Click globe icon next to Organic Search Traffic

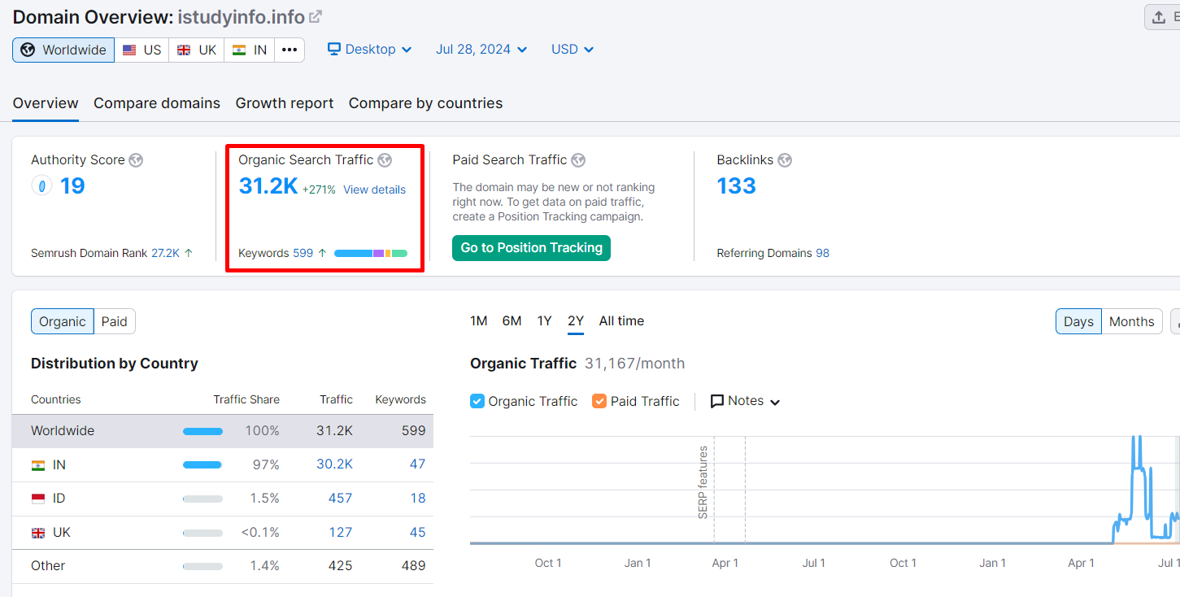[385, 160]
